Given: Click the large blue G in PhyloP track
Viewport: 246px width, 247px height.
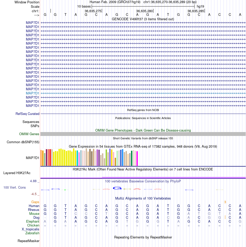Looking at the screenshot, I should [x=117, y=188].
